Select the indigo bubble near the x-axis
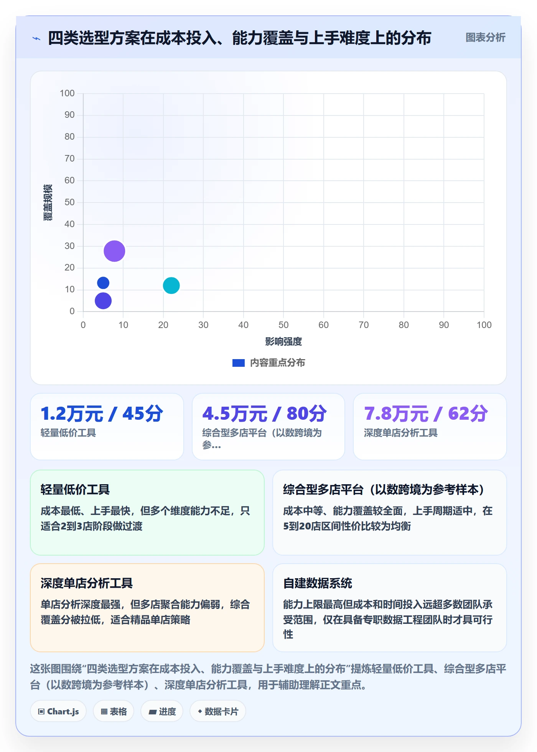The height and width of the screenshot is (752, 537). coord(103,301)
